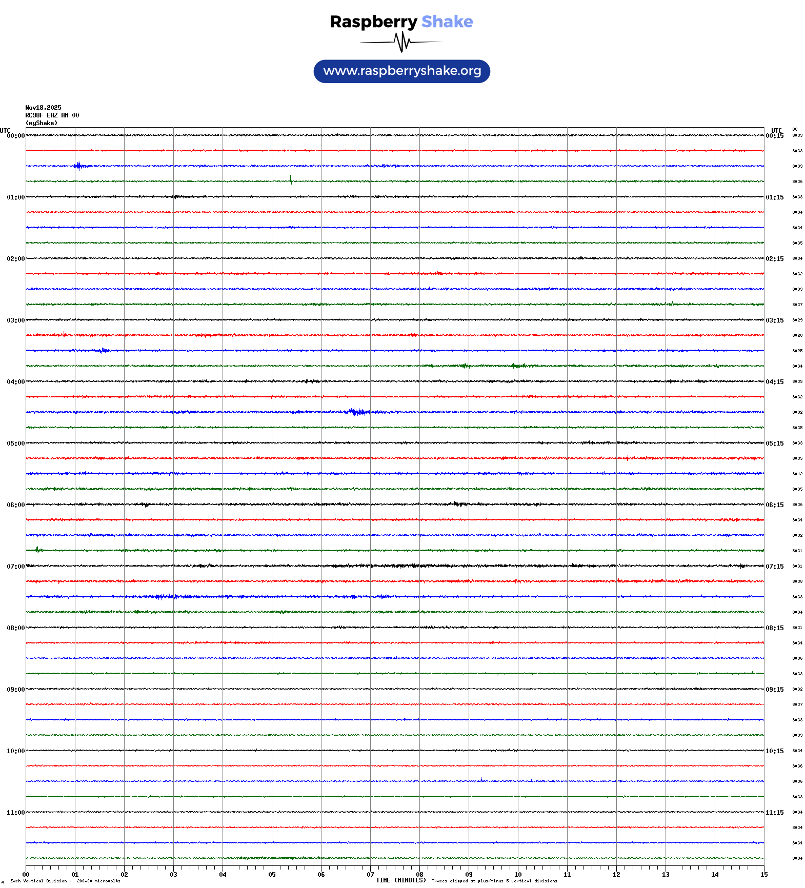Viewport: 805px width, 888px height.
Task: Select the Nov18,2025 date label
Action: [x=43, y=108]
